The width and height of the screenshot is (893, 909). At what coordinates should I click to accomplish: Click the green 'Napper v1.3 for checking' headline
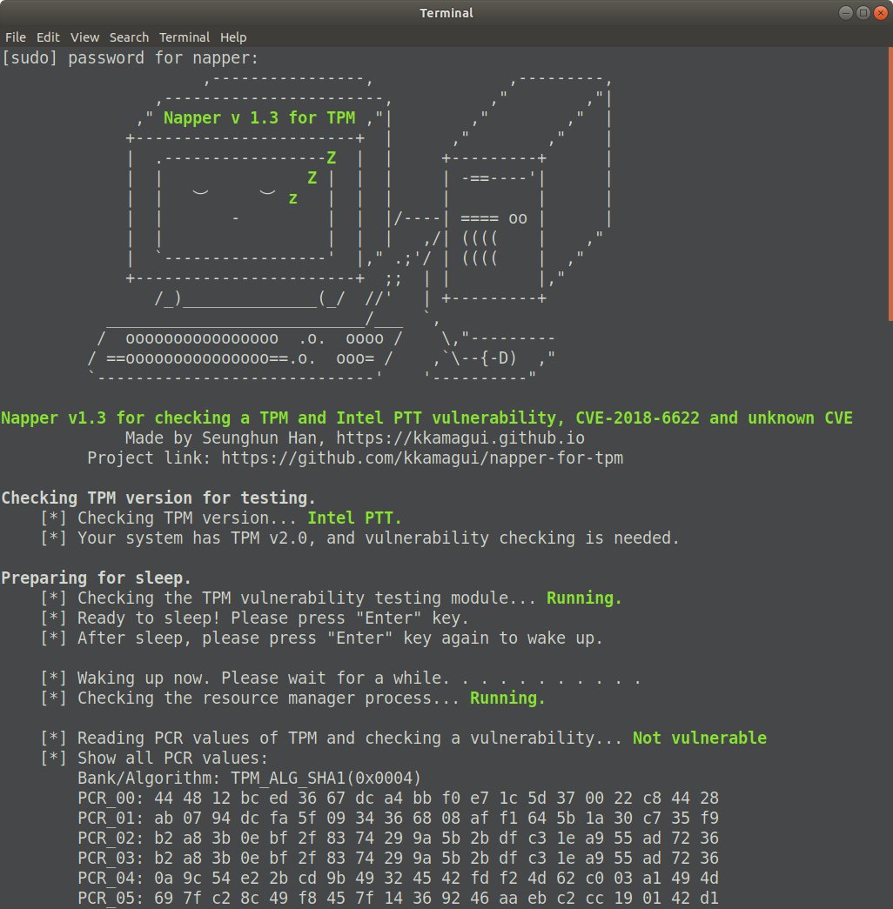427,418
